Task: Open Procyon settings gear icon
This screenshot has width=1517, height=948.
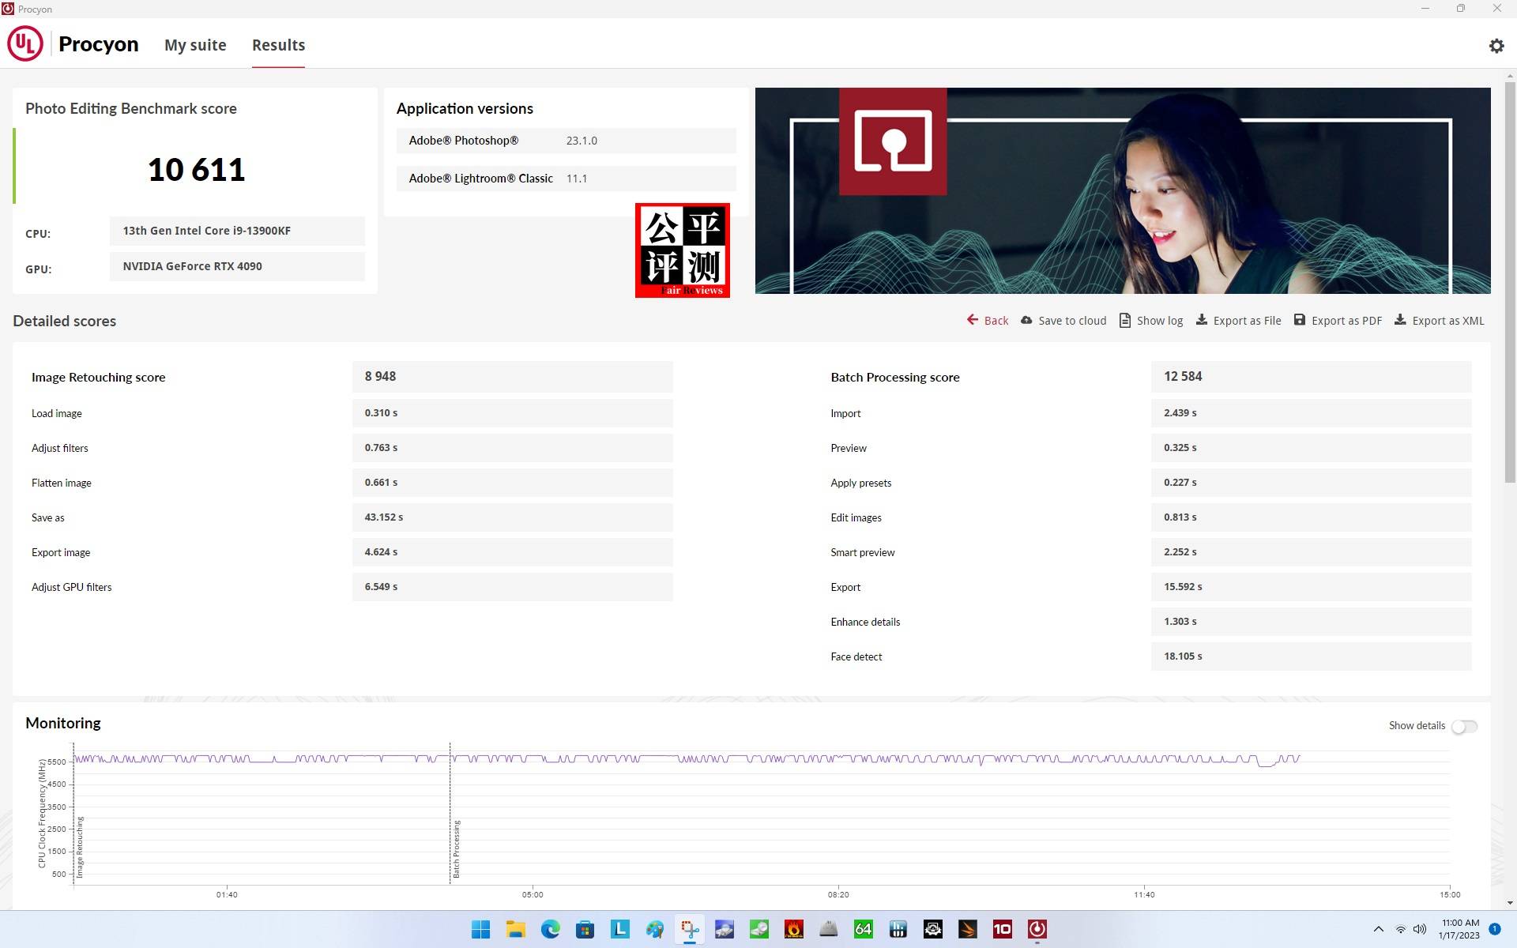Action: tap(1496, 46)
